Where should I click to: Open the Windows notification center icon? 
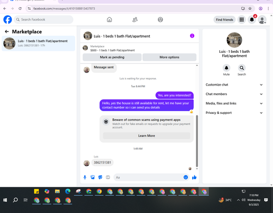(x=266, y=200)
